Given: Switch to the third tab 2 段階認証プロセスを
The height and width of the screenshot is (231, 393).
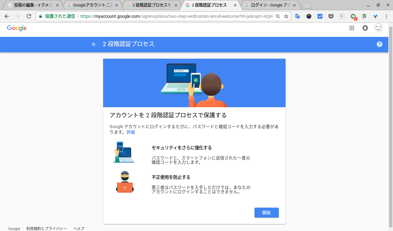Looking at the screenshot, I should click(x=151, y=5).
